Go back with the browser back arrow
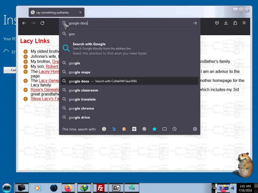The width and height of the screenshot is (258, 193). [x=24, y=23]
